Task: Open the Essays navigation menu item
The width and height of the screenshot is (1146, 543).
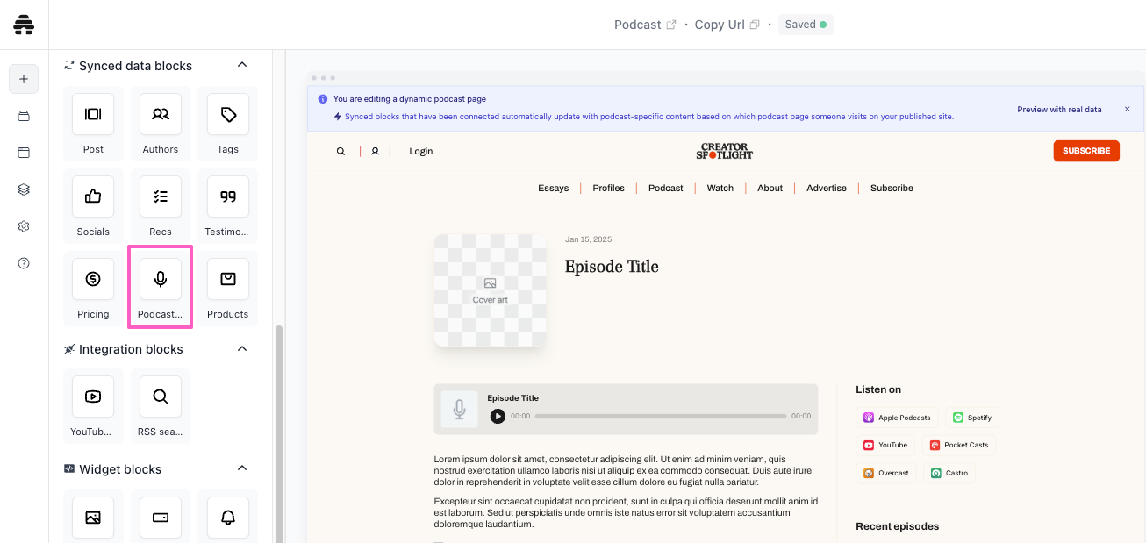Action: 553,189
